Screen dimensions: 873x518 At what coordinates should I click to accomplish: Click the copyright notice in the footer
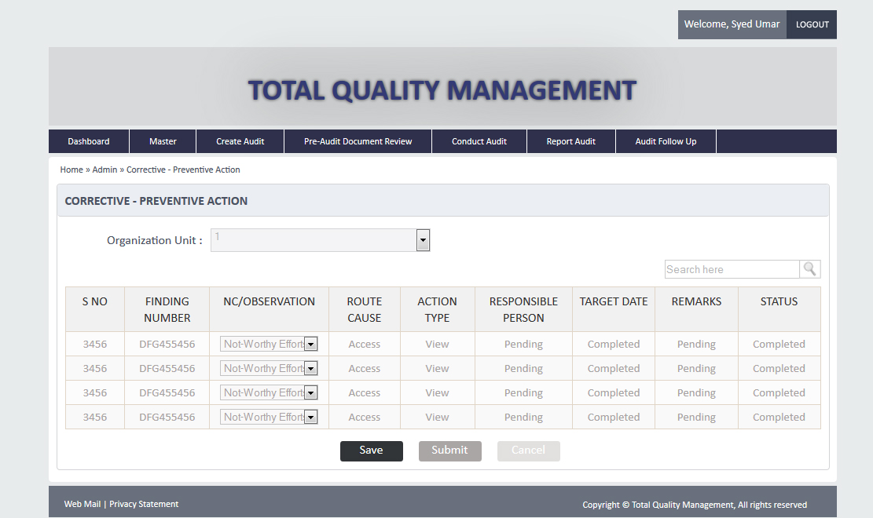pyautogui.click(x=695, y=505)
